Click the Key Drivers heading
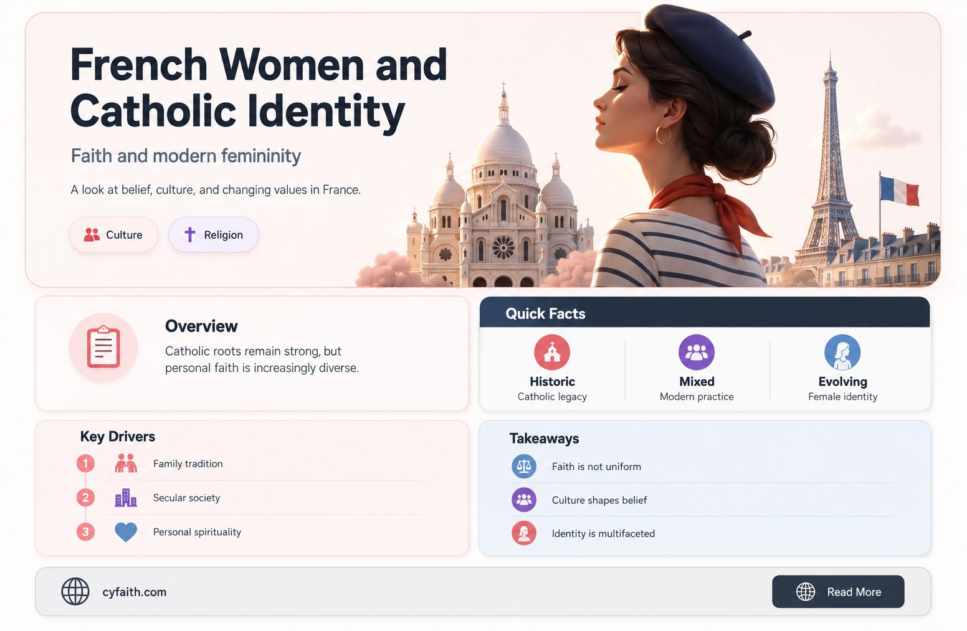This screenshot has height=631, width=967. tap(117, 436)
